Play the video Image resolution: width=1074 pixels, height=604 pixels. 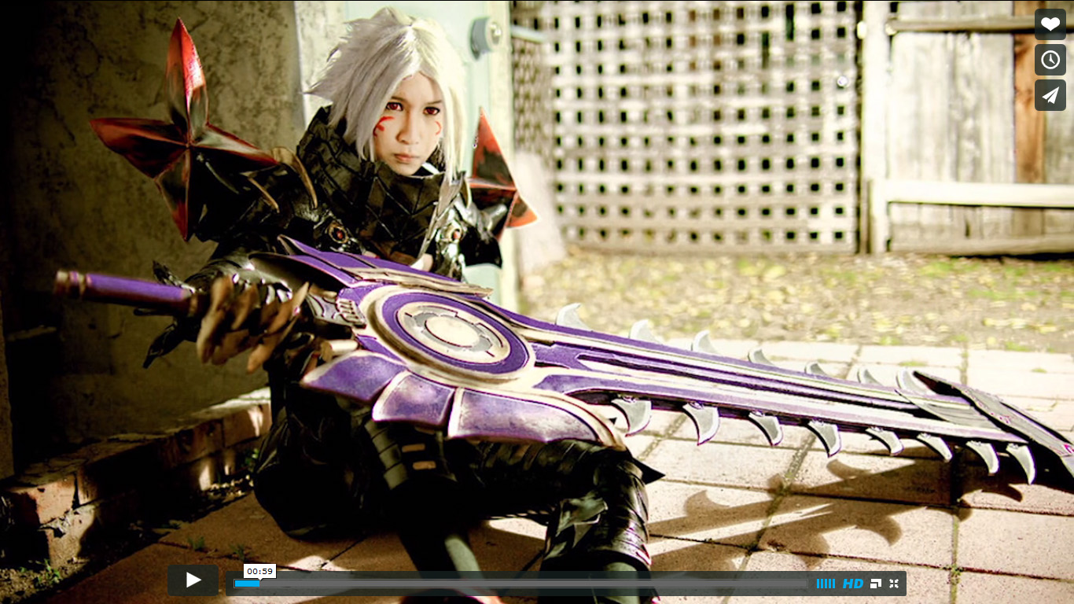click(x=193, y=580)
